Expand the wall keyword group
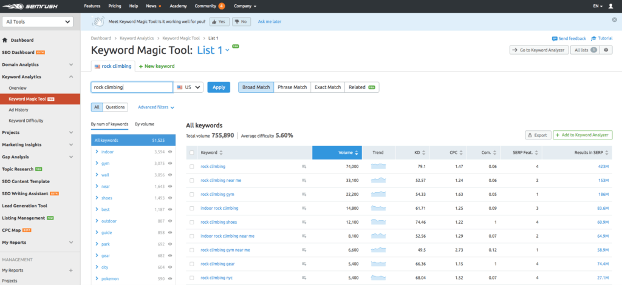This screenshot has width=622, height=285. click(97, 175)
